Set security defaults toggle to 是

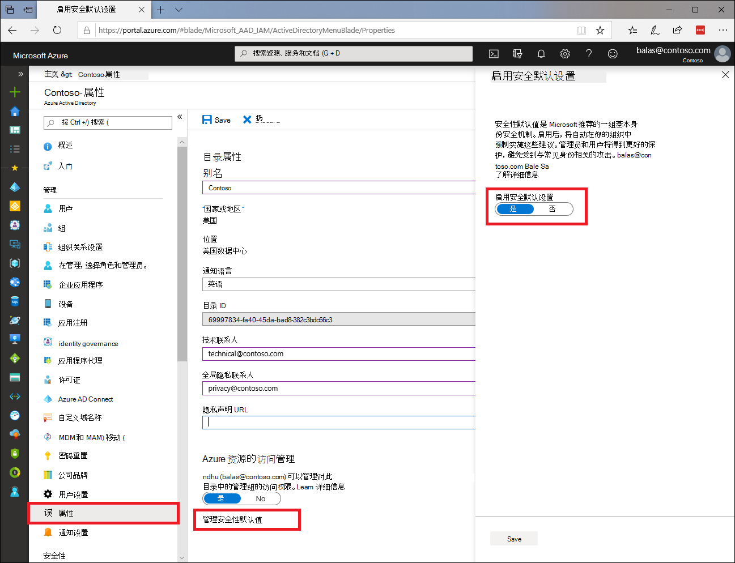pyautogui.click(x=514, y=209)
